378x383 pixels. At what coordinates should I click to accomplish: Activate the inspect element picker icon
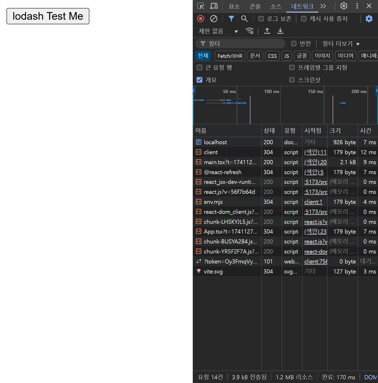201,6
